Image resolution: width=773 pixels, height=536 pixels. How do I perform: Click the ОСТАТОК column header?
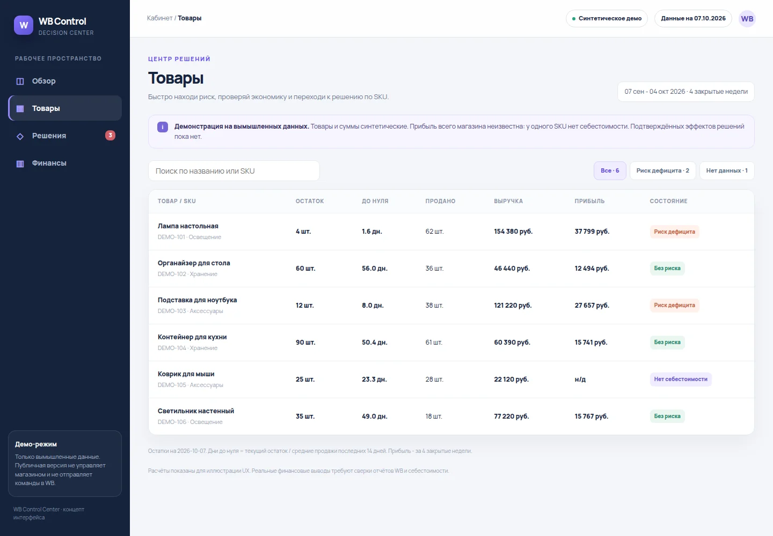tap(310, 201)
